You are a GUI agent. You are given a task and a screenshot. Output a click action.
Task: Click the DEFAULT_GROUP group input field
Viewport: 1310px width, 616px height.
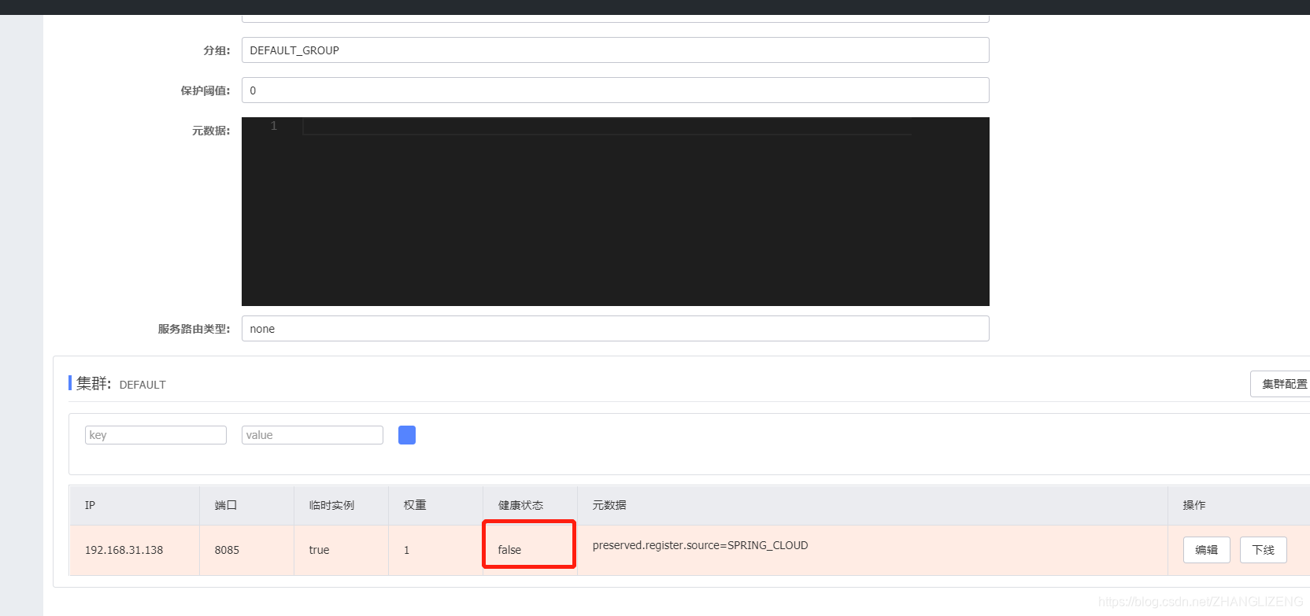click(x=615, y=50)
